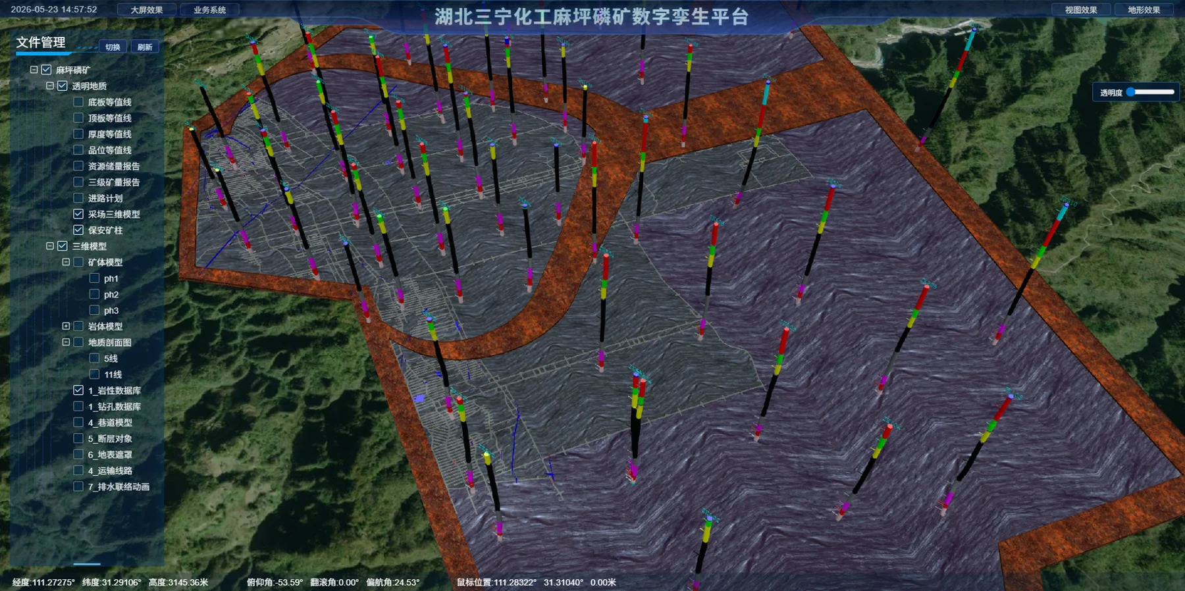1185x591 pixels.
Task: Select the 5_断层对象 tree label
Action: pos(110,438)
